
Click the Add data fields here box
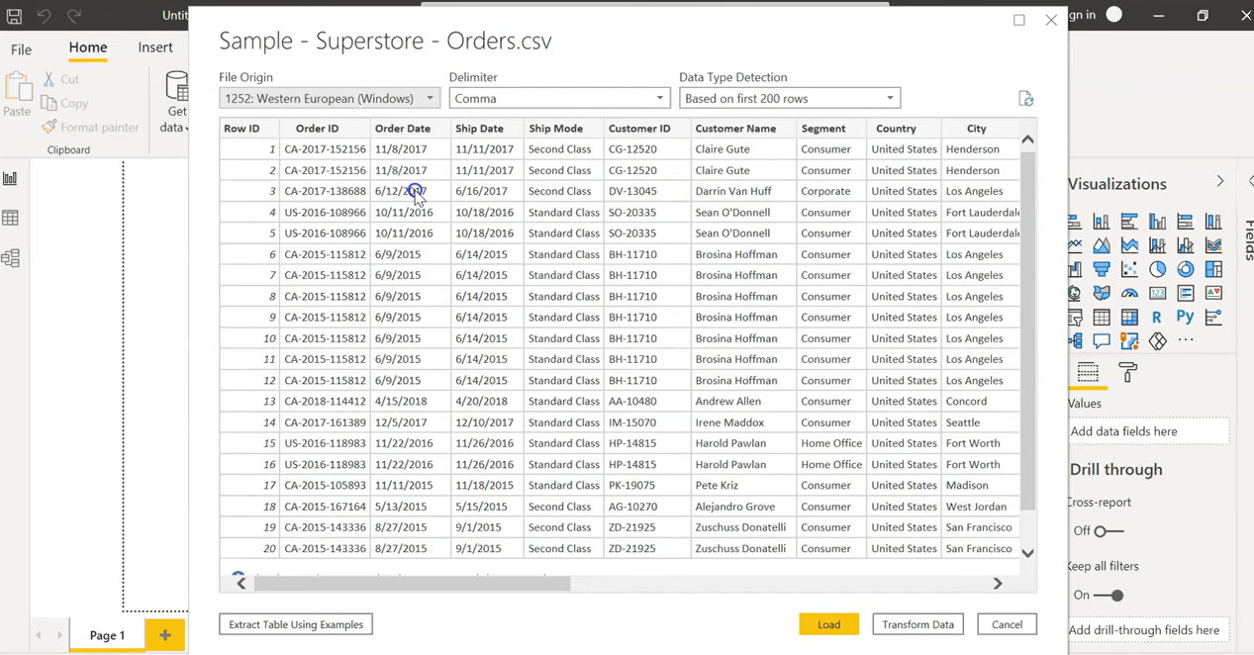tap(1148, 431)
